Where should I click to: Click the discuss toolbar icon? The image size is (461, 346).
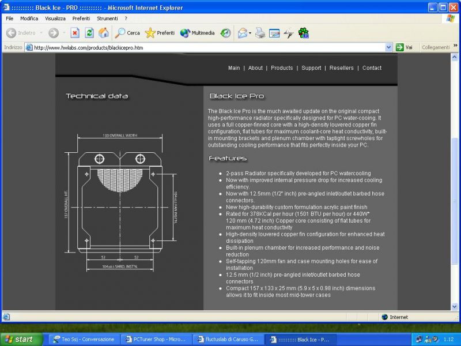[289, 33]
